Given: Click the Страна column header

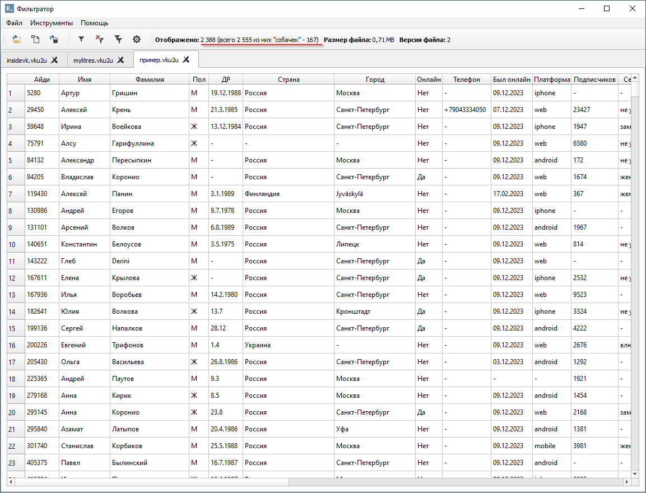Looking at the screenshot, I should (289, 80).
